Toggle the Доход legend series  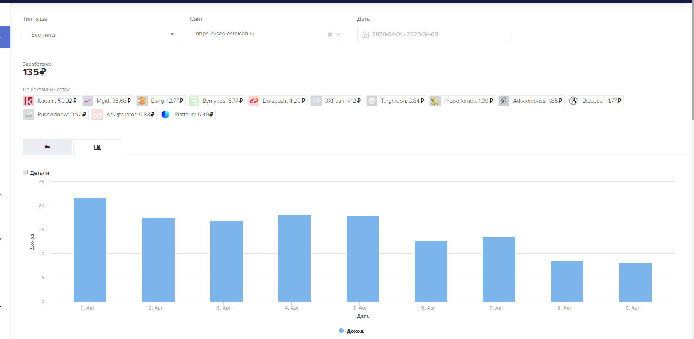[351, 331]
